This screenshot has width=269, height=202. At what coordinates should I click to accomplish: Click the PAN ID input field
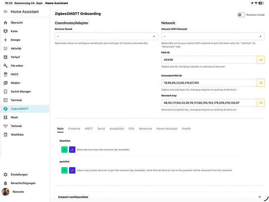pos(209,60)
